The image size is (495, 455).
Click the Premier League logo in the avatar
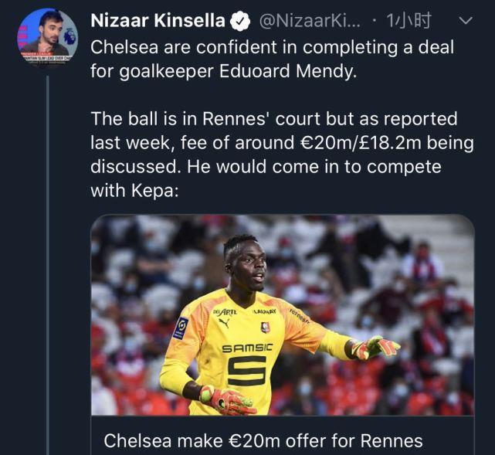click(x=70, y=37)
